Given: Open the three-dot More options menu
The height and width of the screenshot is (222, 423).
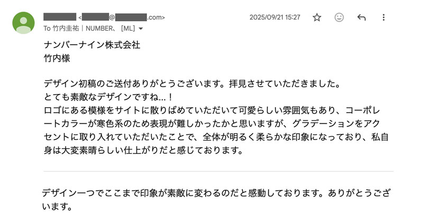Looking at the screenshot, I should click(384, 17).
